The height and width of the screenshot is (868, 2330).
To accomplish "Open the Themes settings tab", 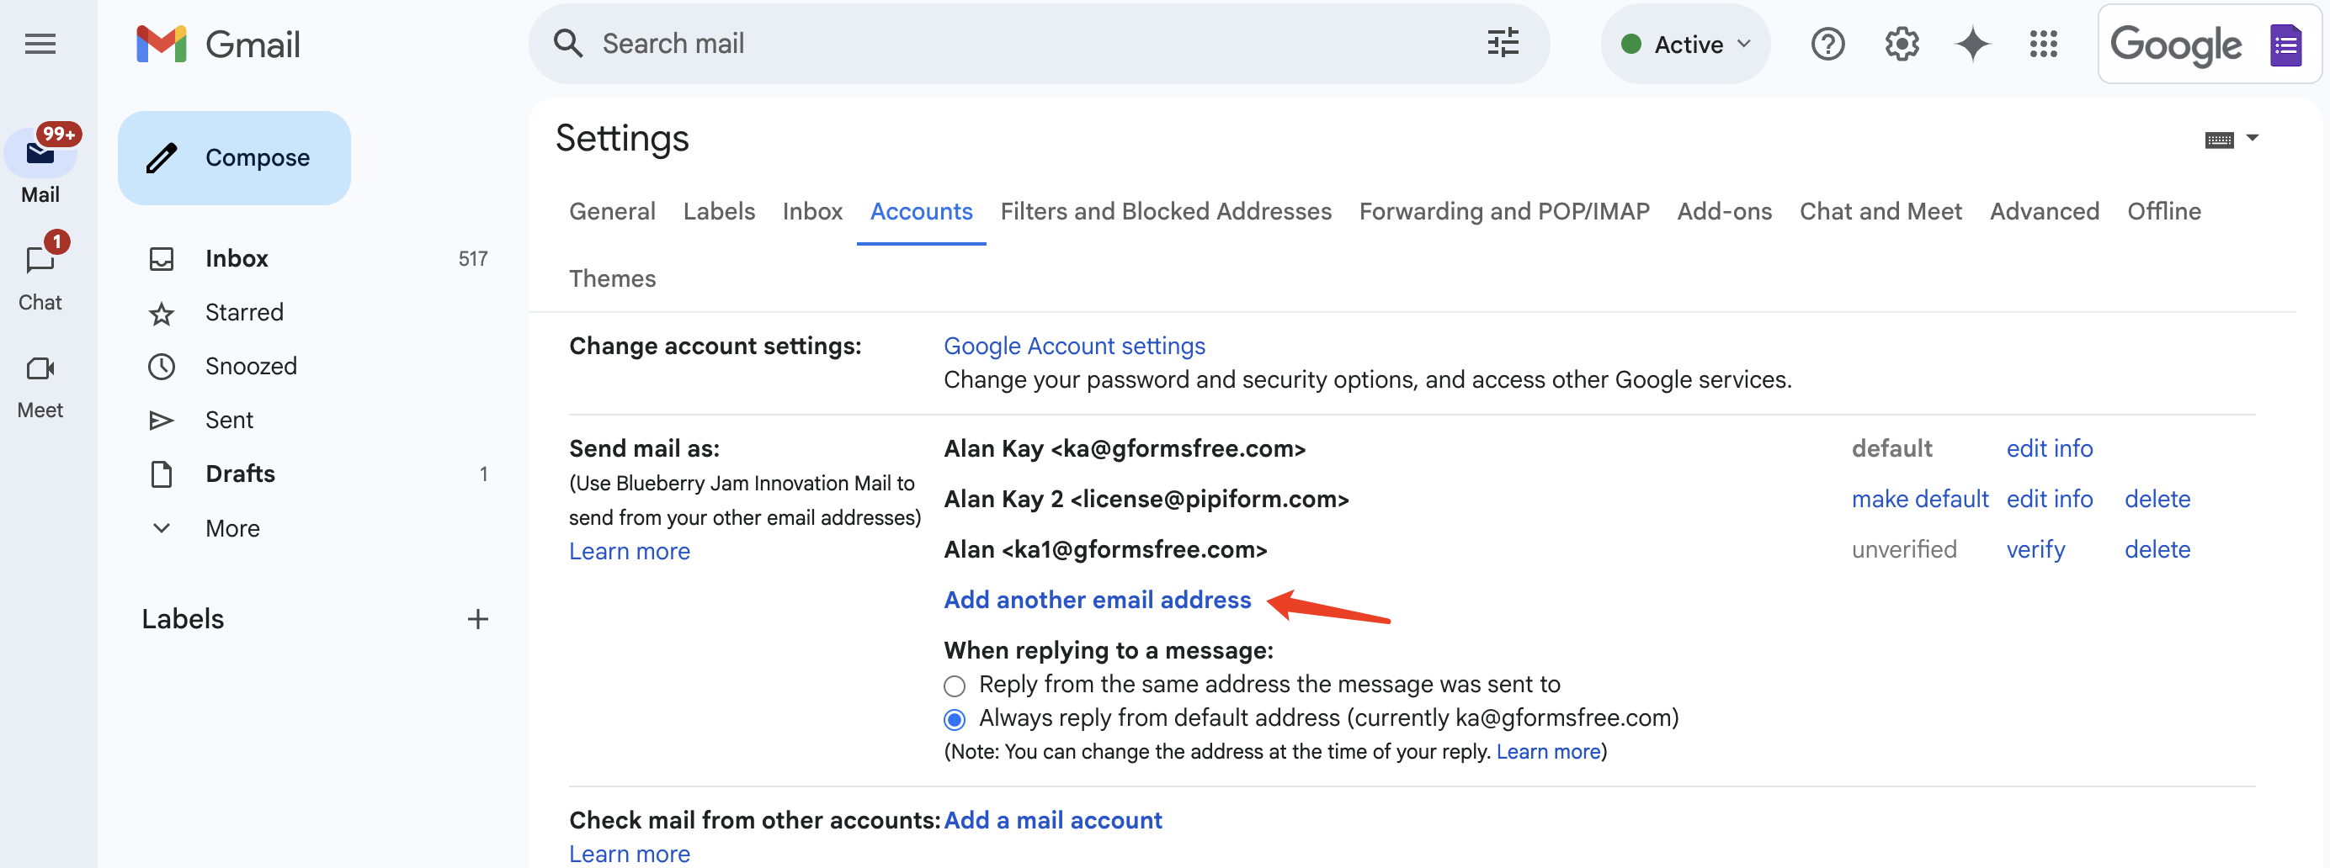I will [x=612, y=278].
